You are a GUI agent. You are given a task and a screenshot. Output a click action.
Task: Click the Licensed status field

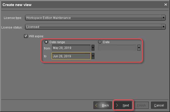pyautogui.click(x=93, y=27)
